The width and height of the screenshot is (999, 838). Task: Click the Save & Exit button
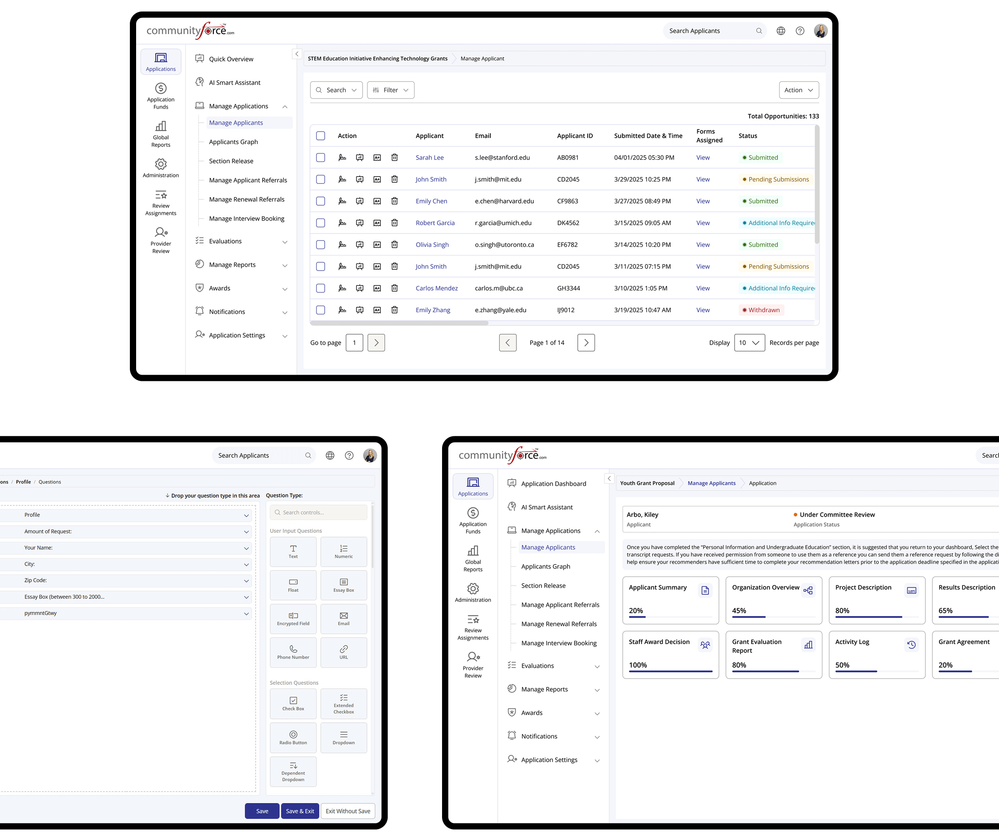(x=300, y=811)
